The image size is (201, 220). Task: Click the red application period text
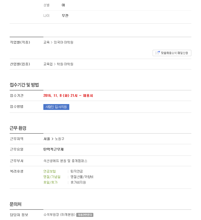pyautogui.click(x=68, y=95)
